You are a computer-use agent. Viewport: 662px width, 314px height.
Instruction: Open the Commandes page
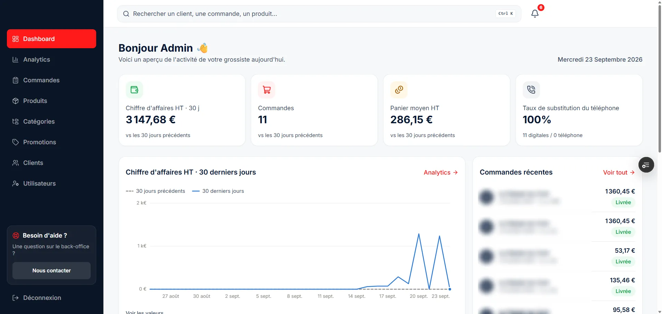pyautogui.click(x=51, y=80)
